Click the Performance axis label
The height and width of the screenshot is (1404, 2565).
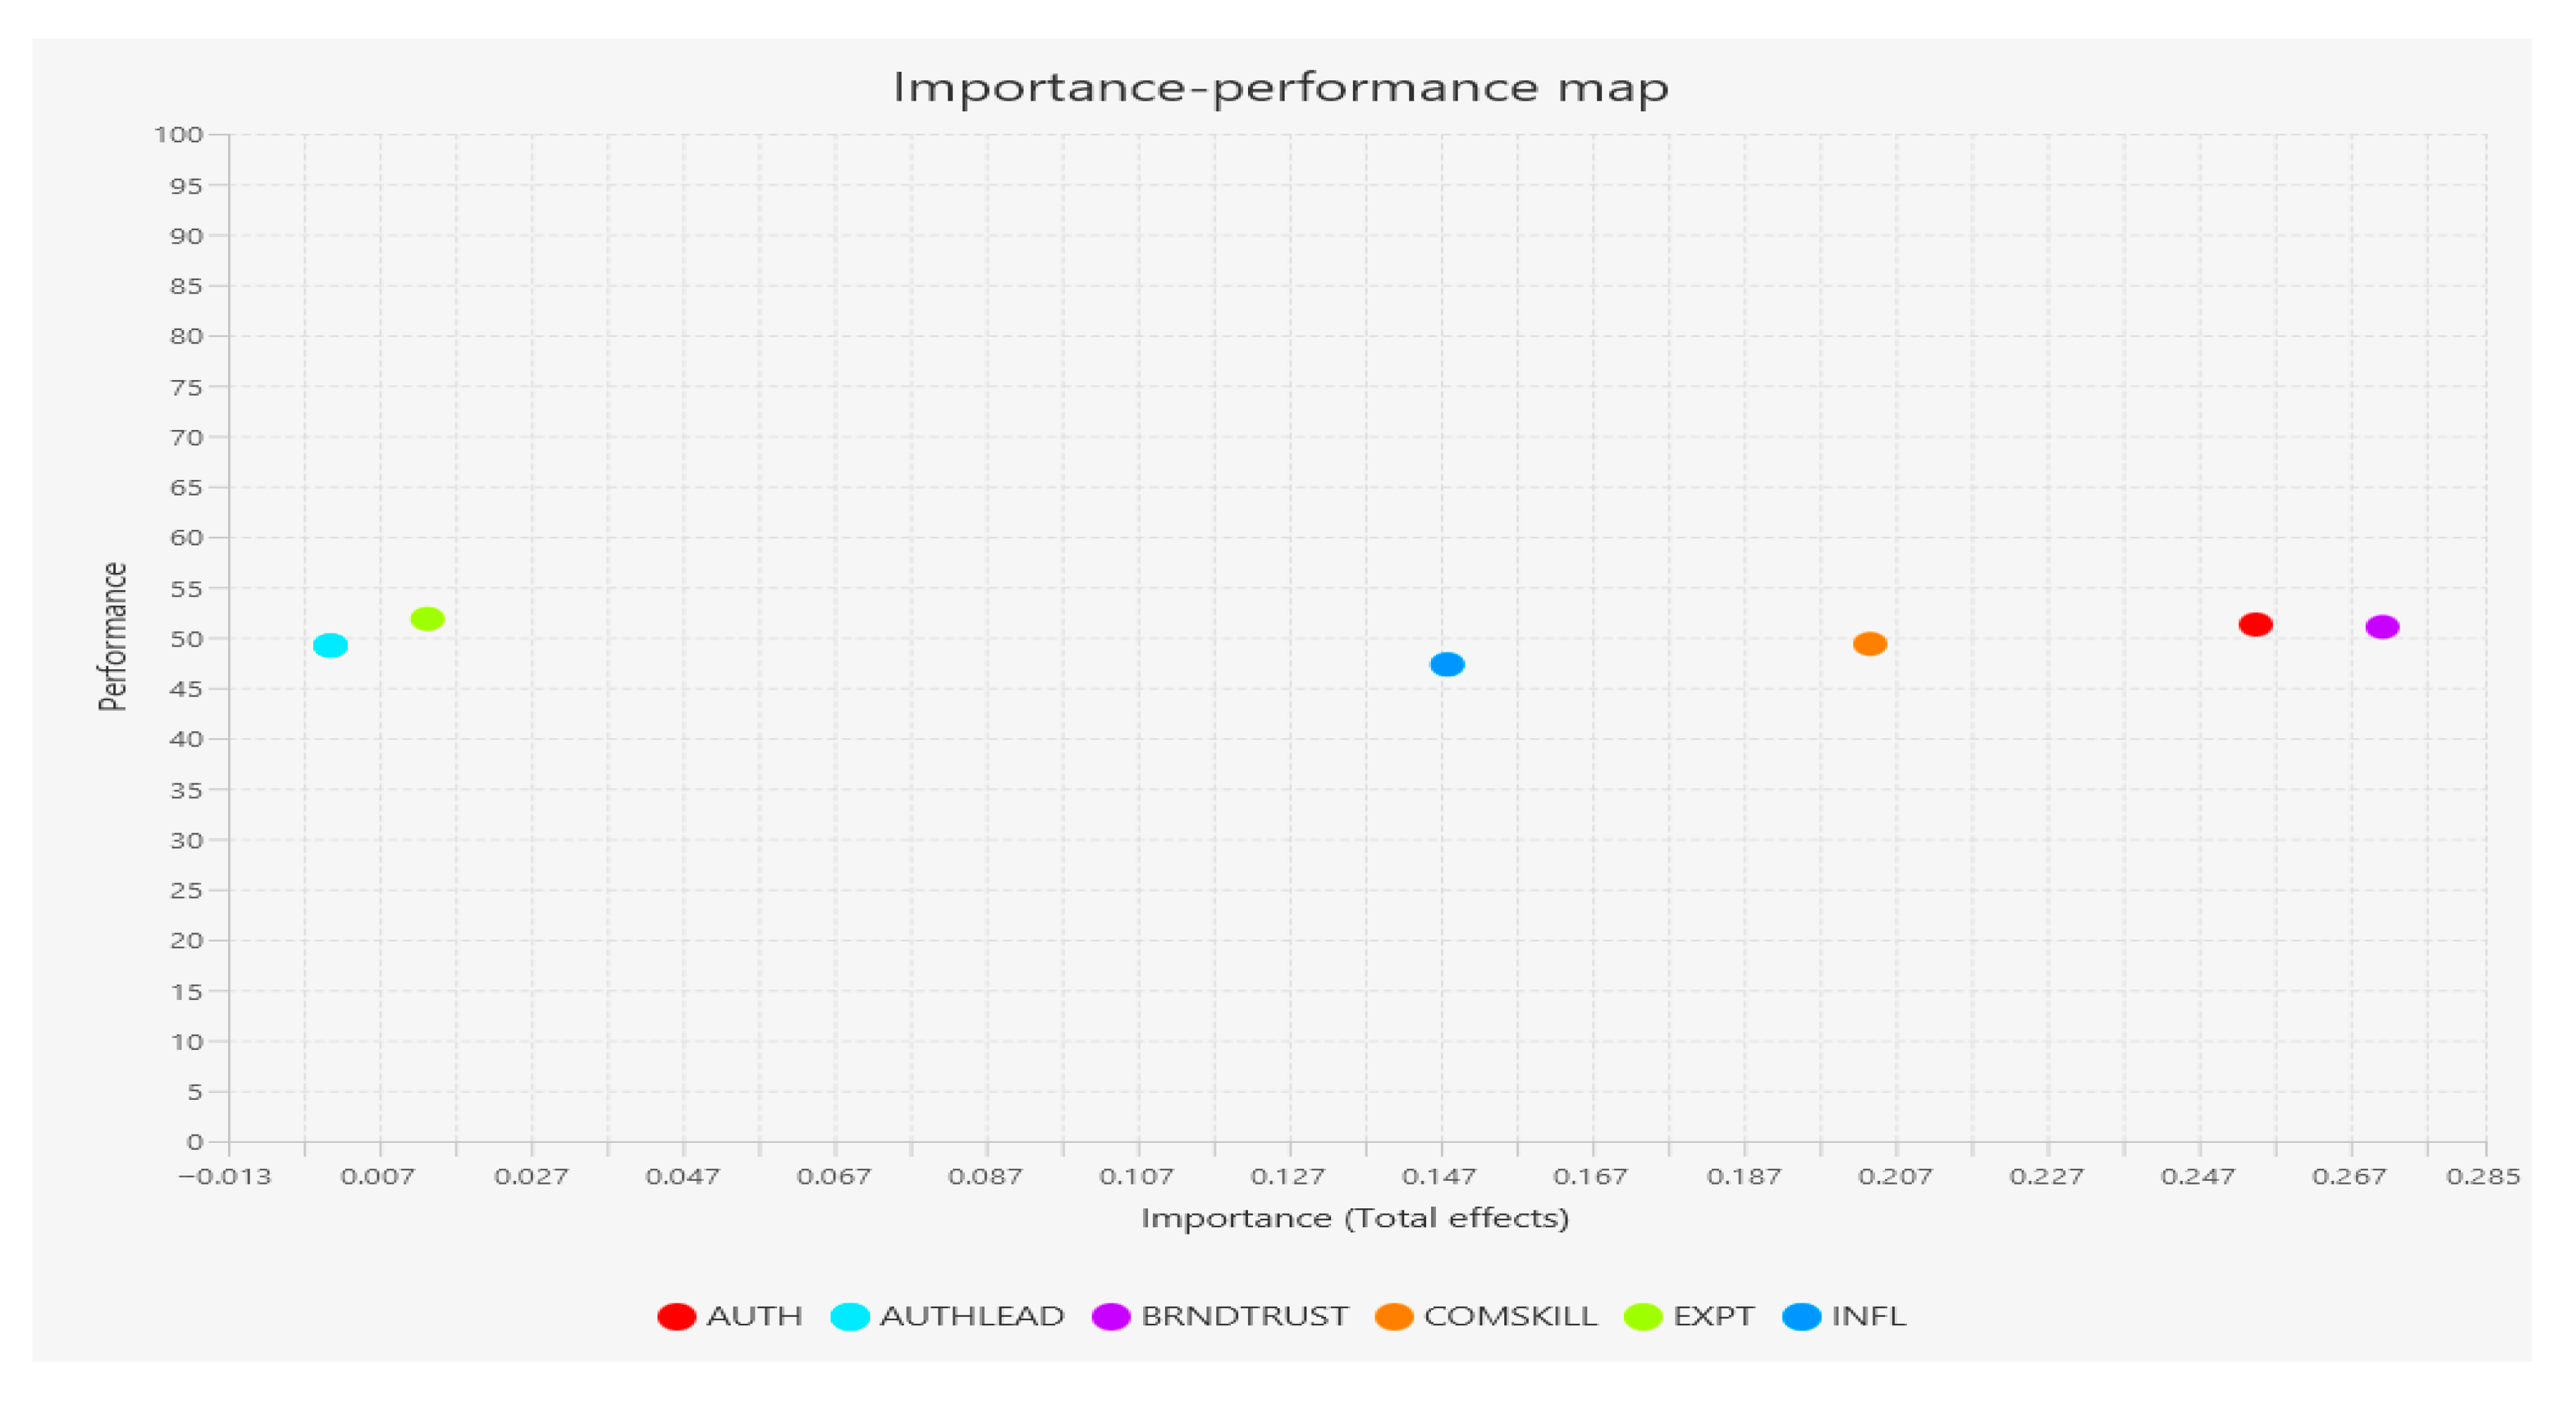[113, 636]
